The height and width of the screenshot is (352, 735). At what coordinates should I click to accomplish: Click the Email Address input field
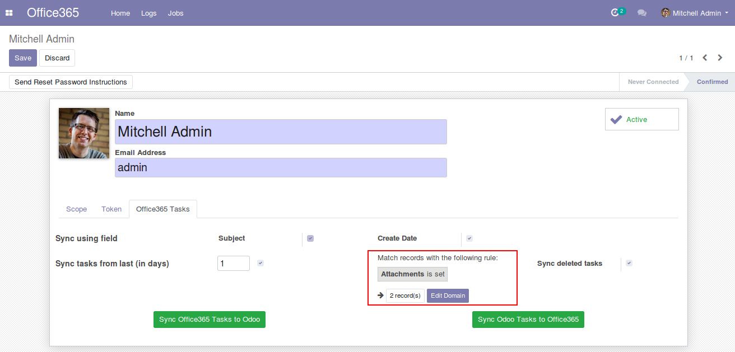coord(281,167)
